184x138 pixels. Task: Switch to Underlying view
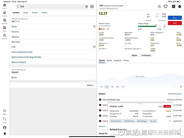146,55
